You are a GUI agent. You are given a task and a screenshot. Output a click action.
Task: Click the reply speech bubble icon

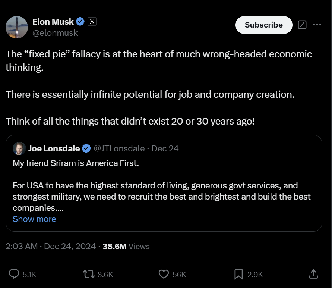point(14,274)
